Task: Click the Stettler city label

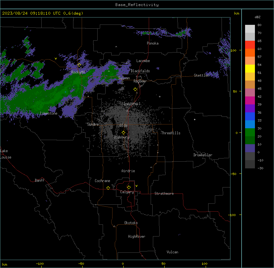Action: click(x=202, y=75)
